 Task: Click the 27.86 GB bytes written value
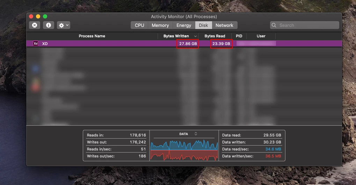coord(188,44)
